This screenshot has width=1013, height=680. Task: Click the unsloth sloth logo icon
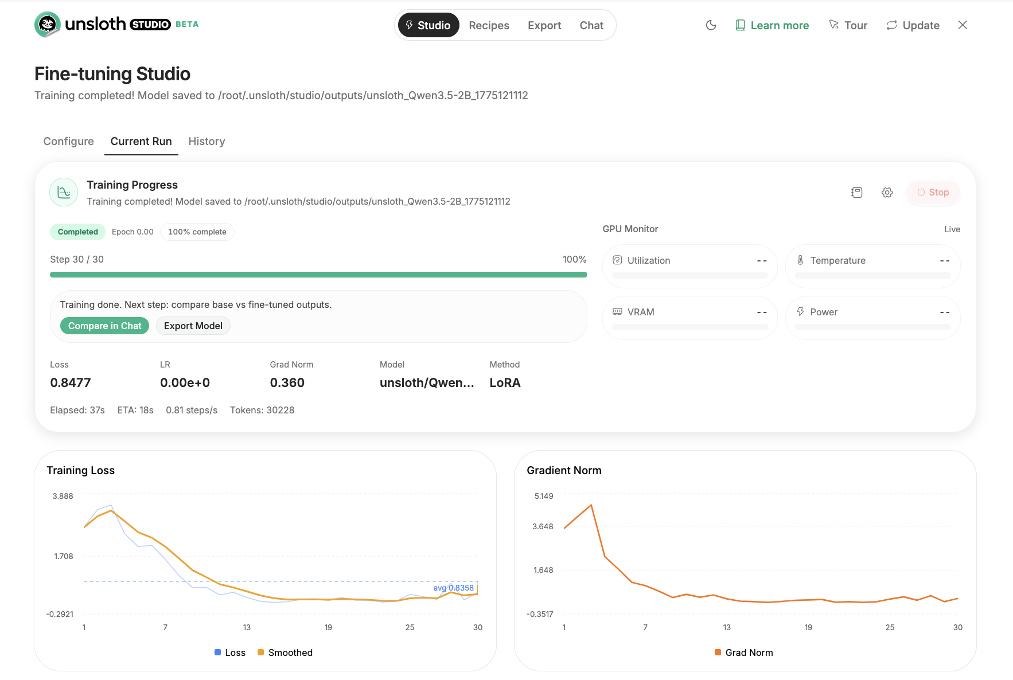(x=47, y=25)
